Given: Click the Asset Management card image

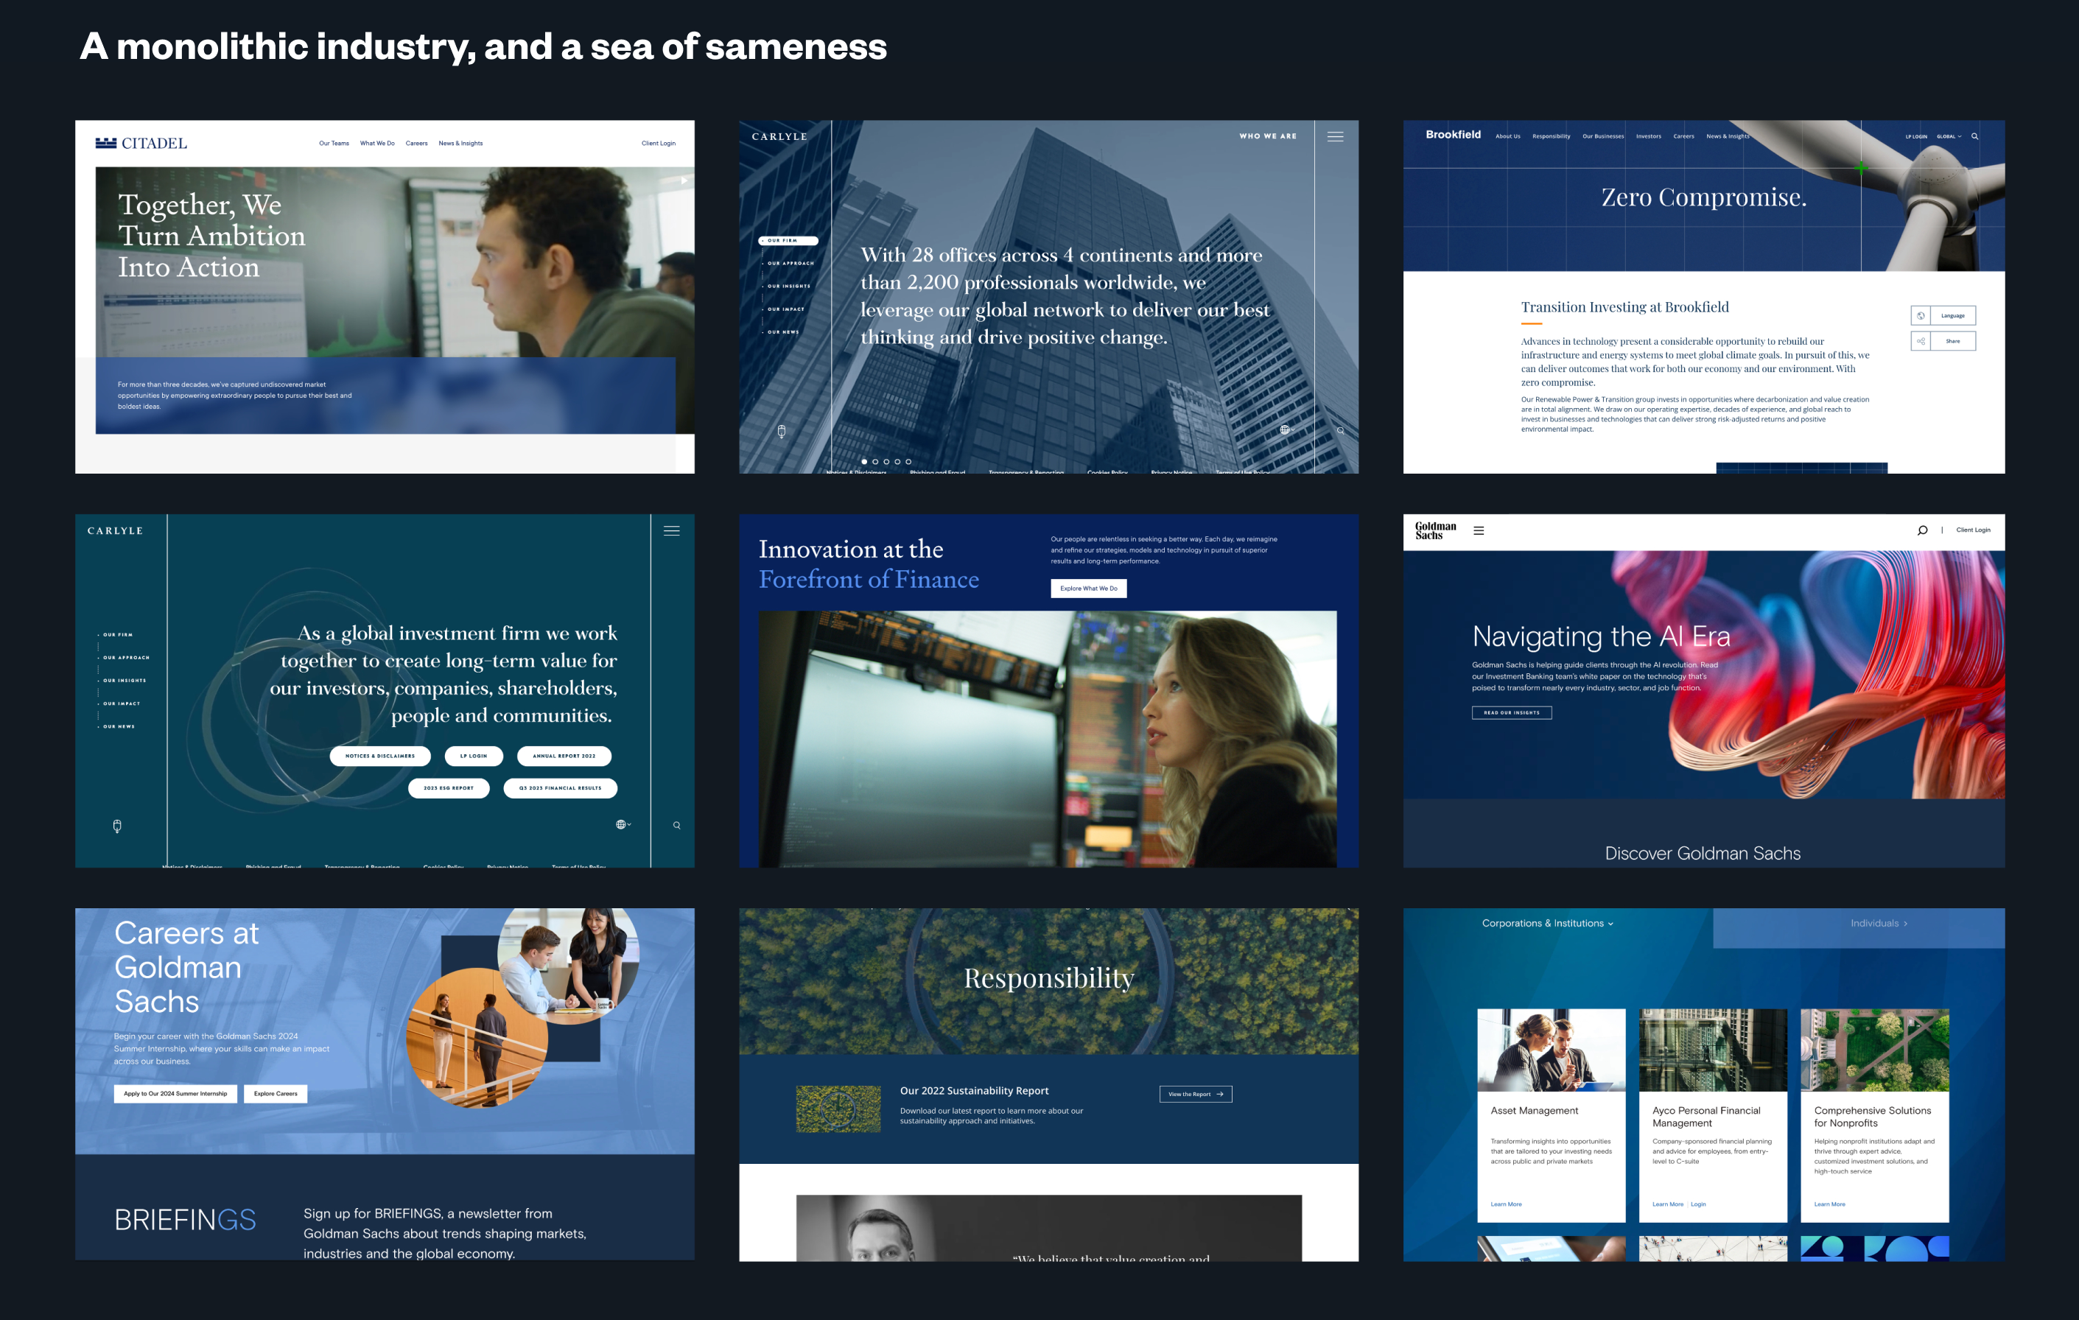Looking at the screenshot, I should click(1551, 1050).
